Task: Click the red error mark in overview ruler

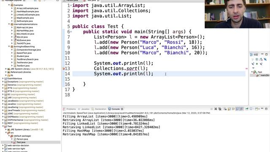Action: click(x=246, y=68)
